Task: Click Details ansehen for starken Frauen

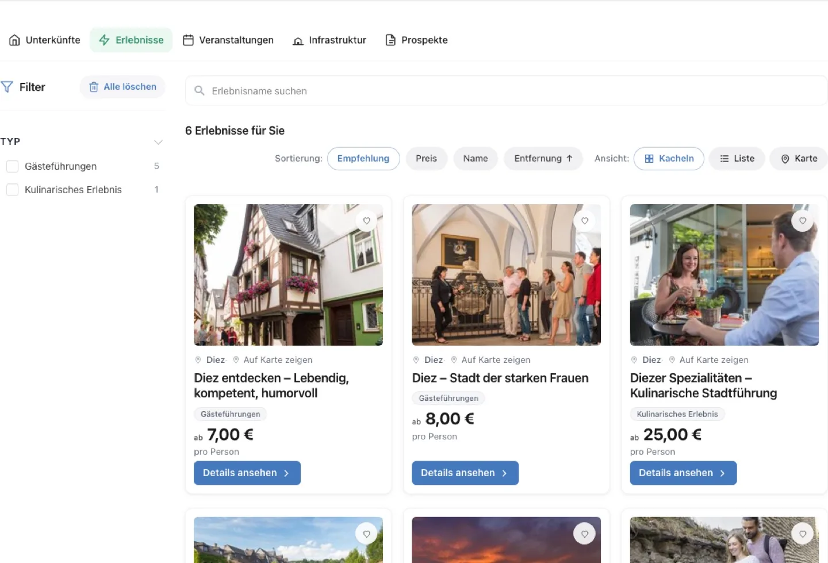Action: [x=465, y=473]
